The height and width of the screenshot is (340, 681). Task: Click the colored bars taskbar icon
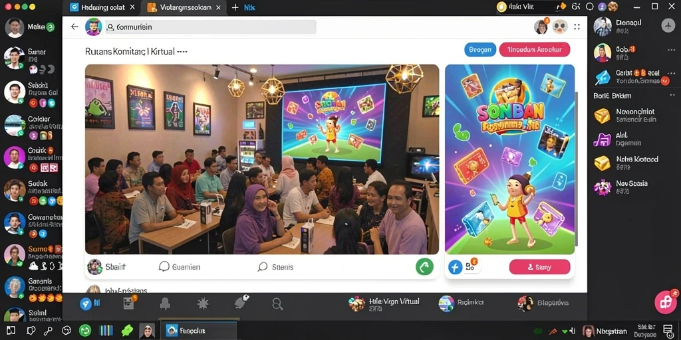tap(106, 331)
